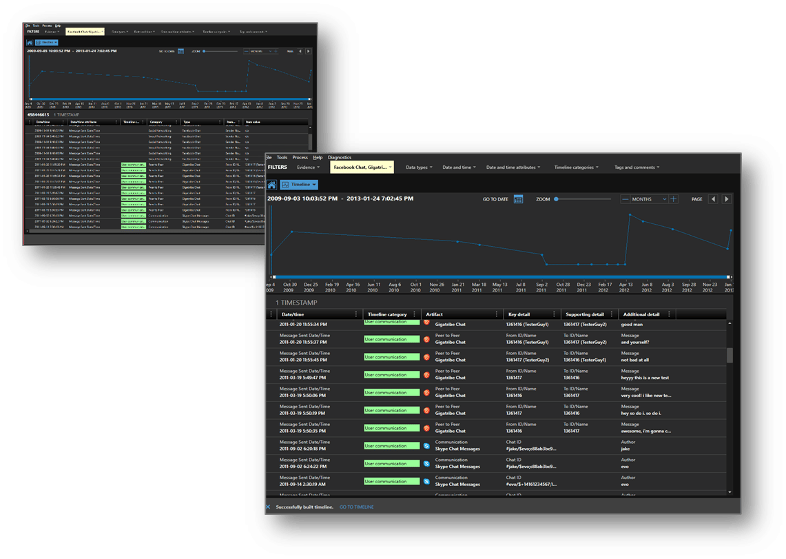Open the Timeline view selector dropdown
Image resolution: width=786 pixels, height=559 pixels.
tap(299, 185)
